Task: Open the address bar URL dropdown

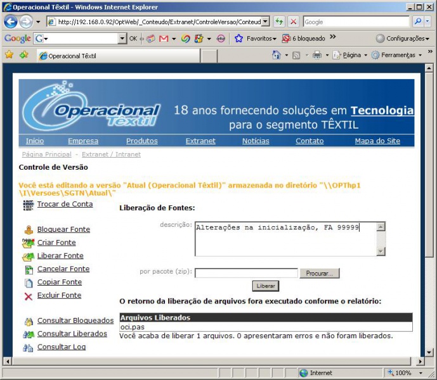Action: [265, 22]
